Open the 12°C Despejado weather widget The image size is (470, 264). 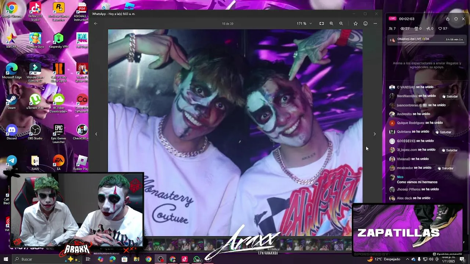[384, 259]
